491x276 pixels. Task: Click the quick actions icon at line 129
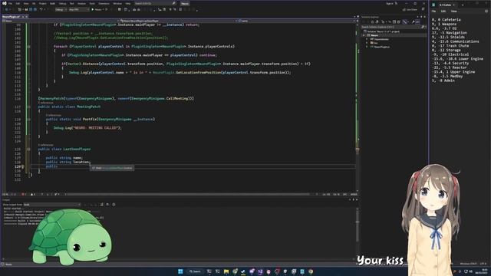click(x=23, y=166)
